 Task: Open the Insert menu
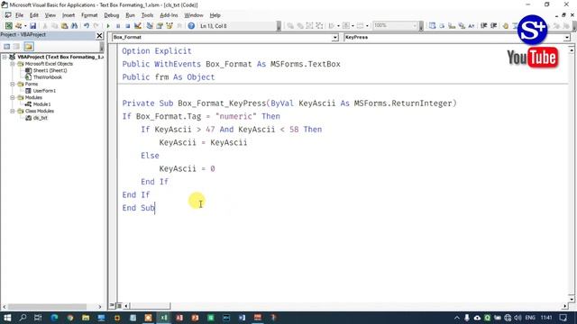click(69, 15)
